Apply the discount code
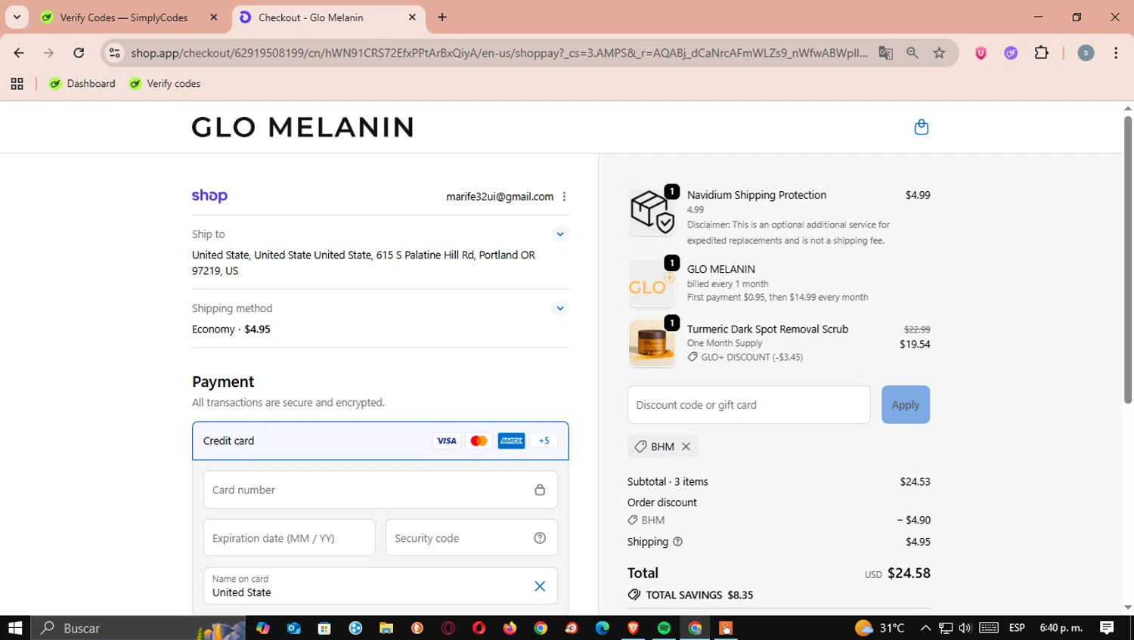1134x640 pixels. pyautogui.click(x=906, y=405)
